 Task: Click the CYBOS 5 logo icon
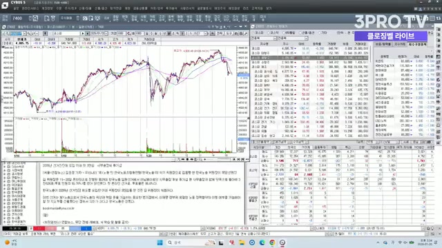pyautogui.click(x=5, y=5)
